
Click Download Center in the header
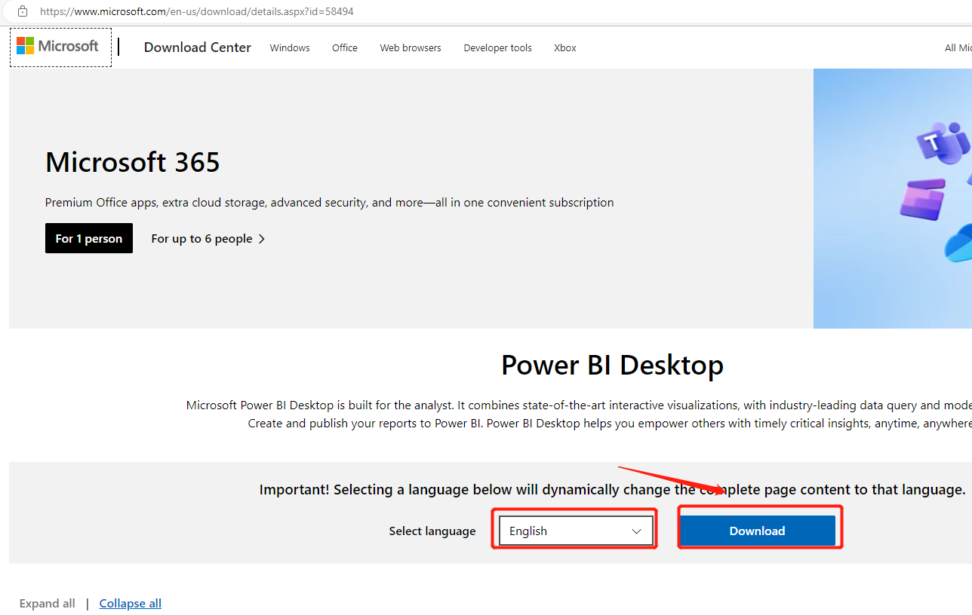(x=197, y=47)
